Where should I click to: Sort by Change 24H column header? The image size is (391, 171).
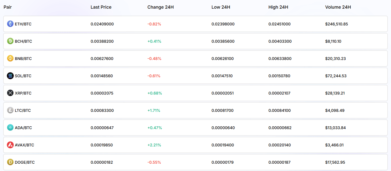pos(160,7)
